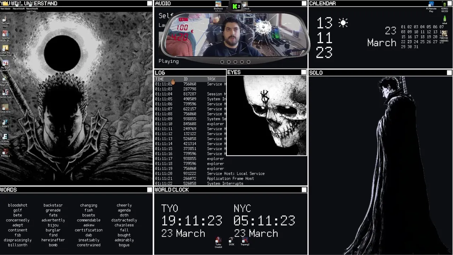Click the word 'distractedly' in WORDS
Screen dimensions: 453x255
(124, 220)
